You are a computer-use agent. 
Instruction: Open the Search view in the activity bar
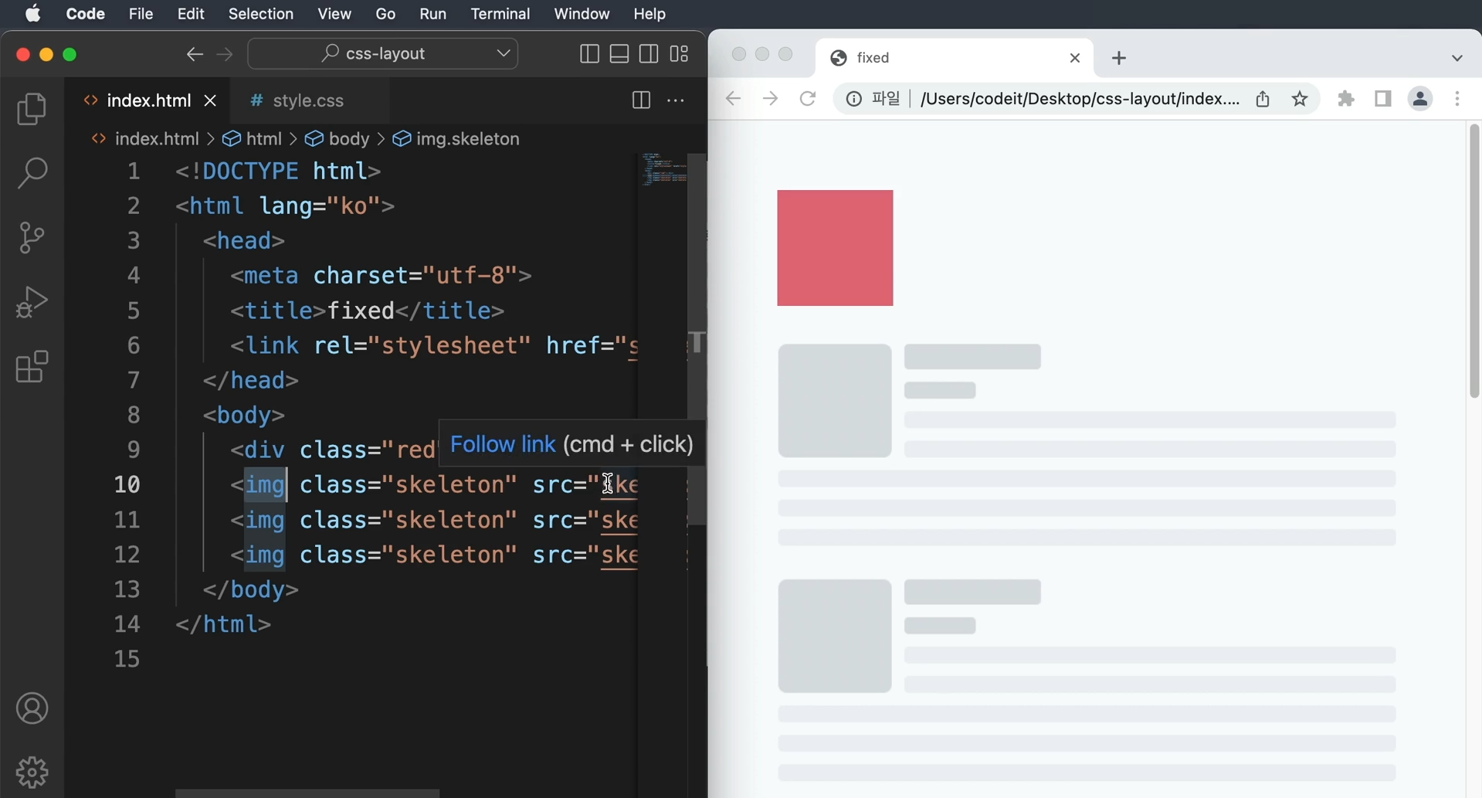click(x=32, y=172)
